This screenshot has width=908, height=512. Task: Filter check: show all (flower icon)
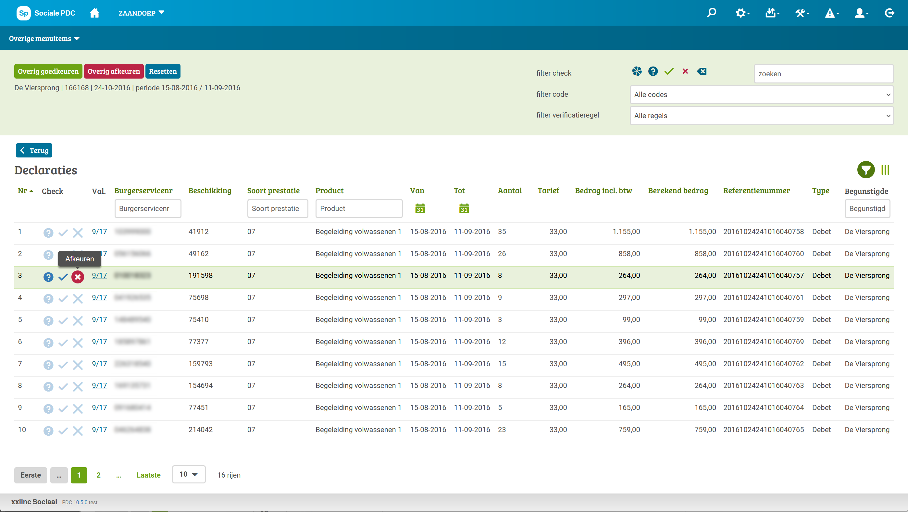coord(637,71)
